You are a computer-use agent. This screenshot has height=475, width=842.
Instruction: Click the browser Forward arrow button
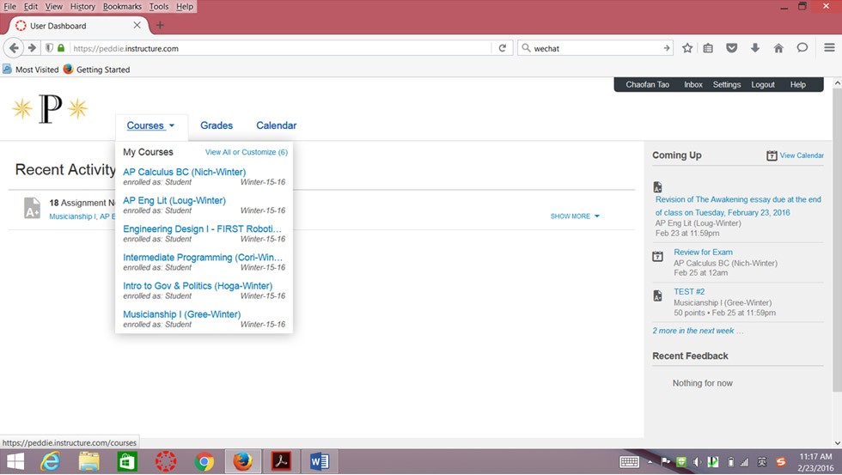click(x=33, y=48)
